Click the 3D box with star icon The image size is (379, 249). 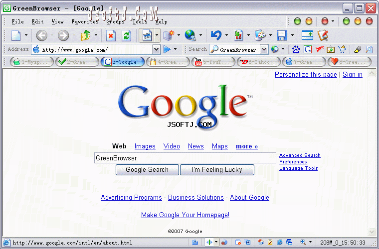[x=169, y=35]
